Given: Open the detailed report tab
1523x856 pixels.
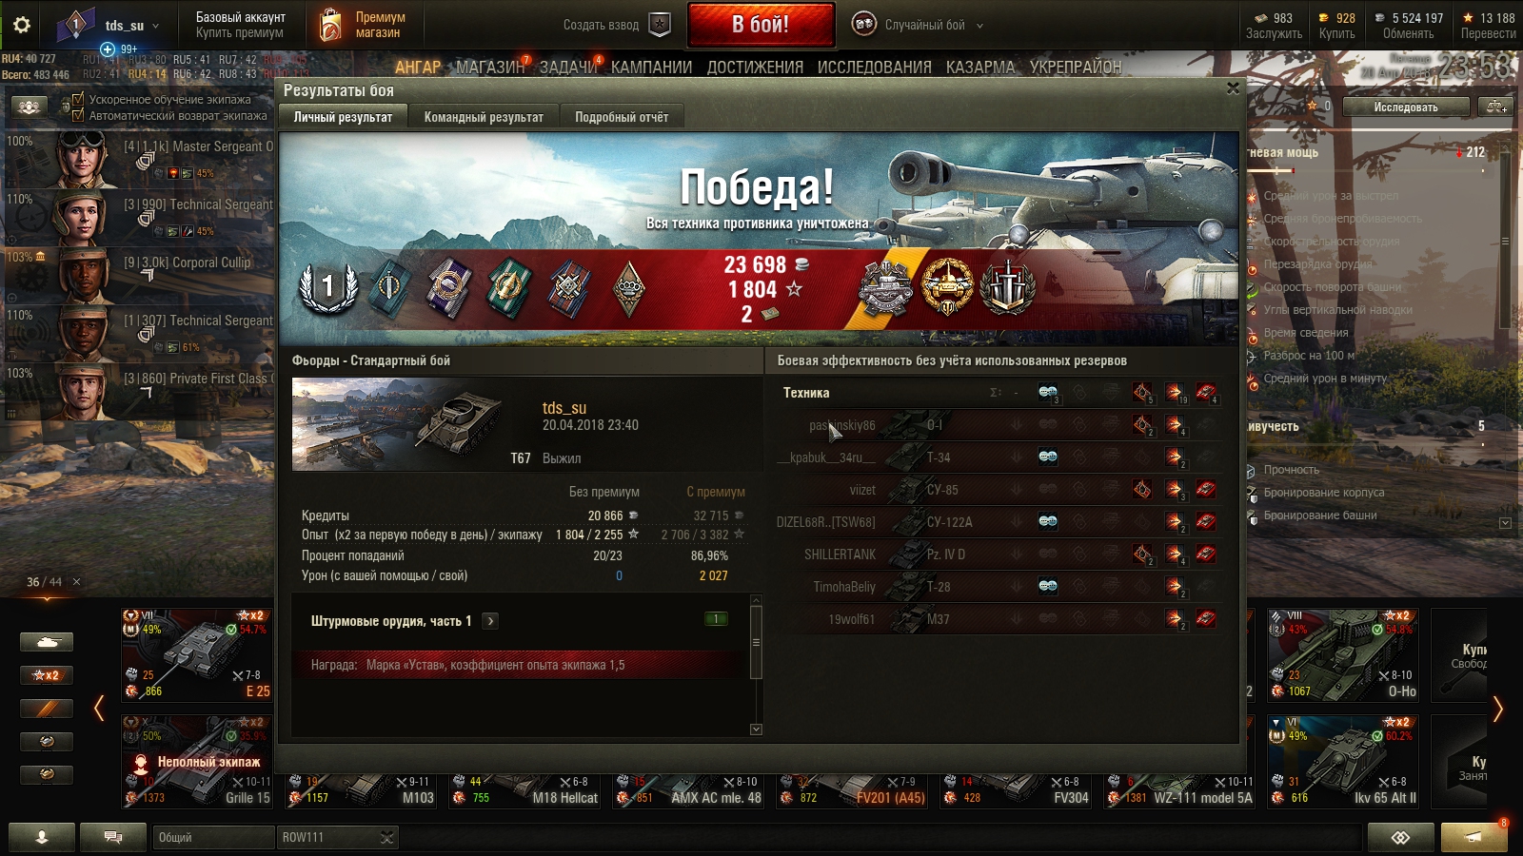Looking at the screenshot, I should click(622, 117).
